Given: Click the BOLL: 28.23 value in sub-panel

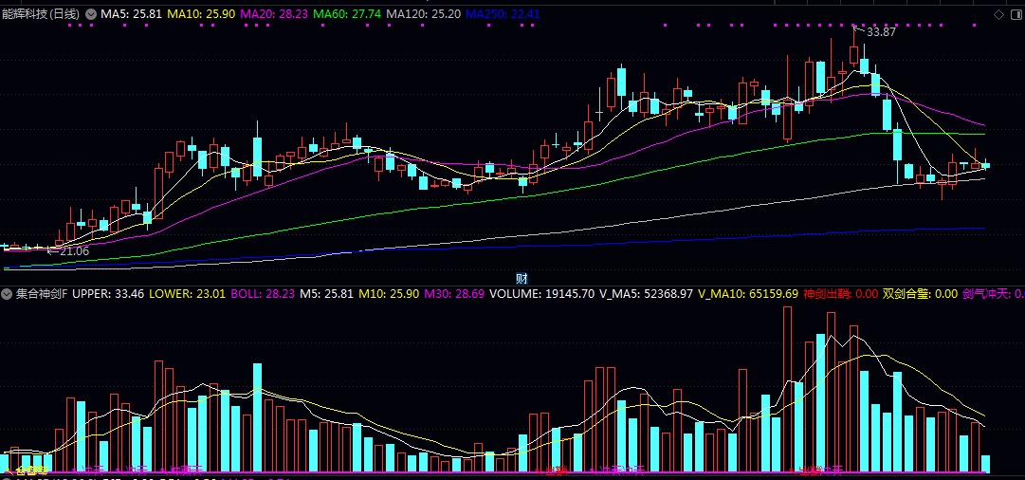Looking at the screenshot, I should 263,294.
